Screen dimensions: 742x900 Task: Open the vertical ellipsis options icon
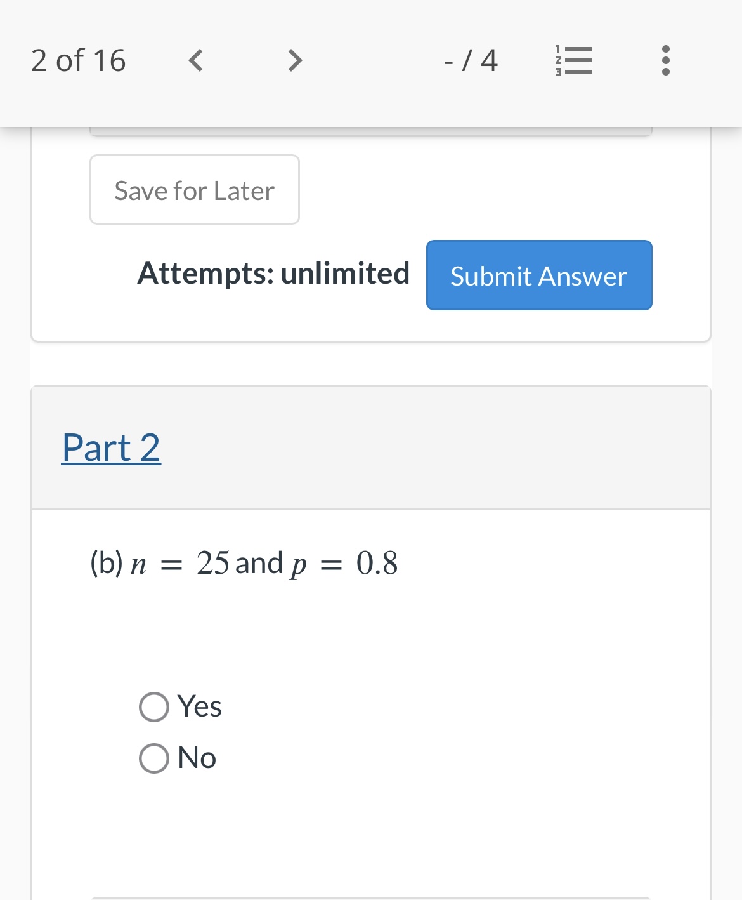pyautogui.click(x=665, y=60)
